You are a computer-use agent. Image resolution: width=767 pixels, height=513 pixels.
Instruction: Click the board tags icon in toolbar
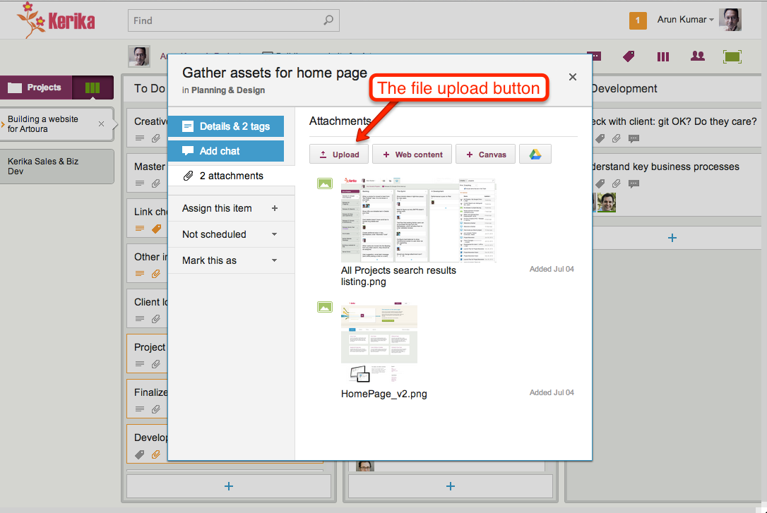629,56
